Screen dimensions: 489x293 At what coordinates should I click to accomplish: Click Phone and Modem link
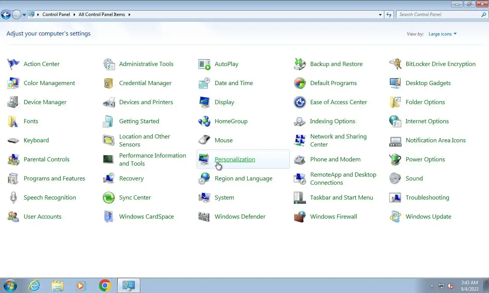click(x=335, y=159)
